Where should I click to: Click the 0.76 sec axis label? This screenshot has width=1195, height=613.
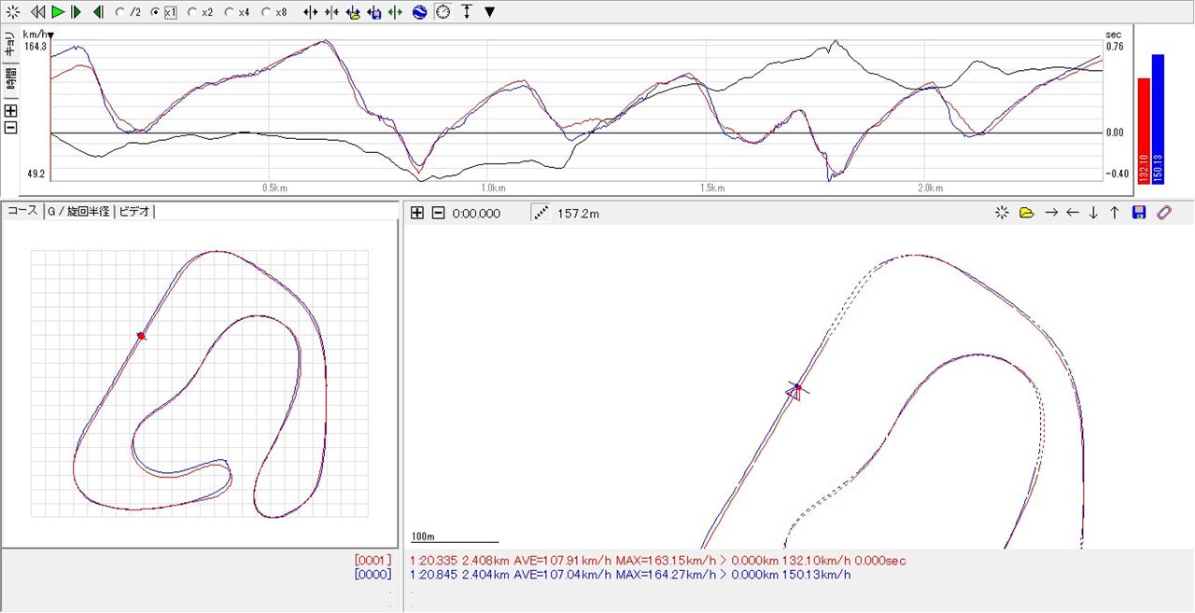coord(1115,46)
